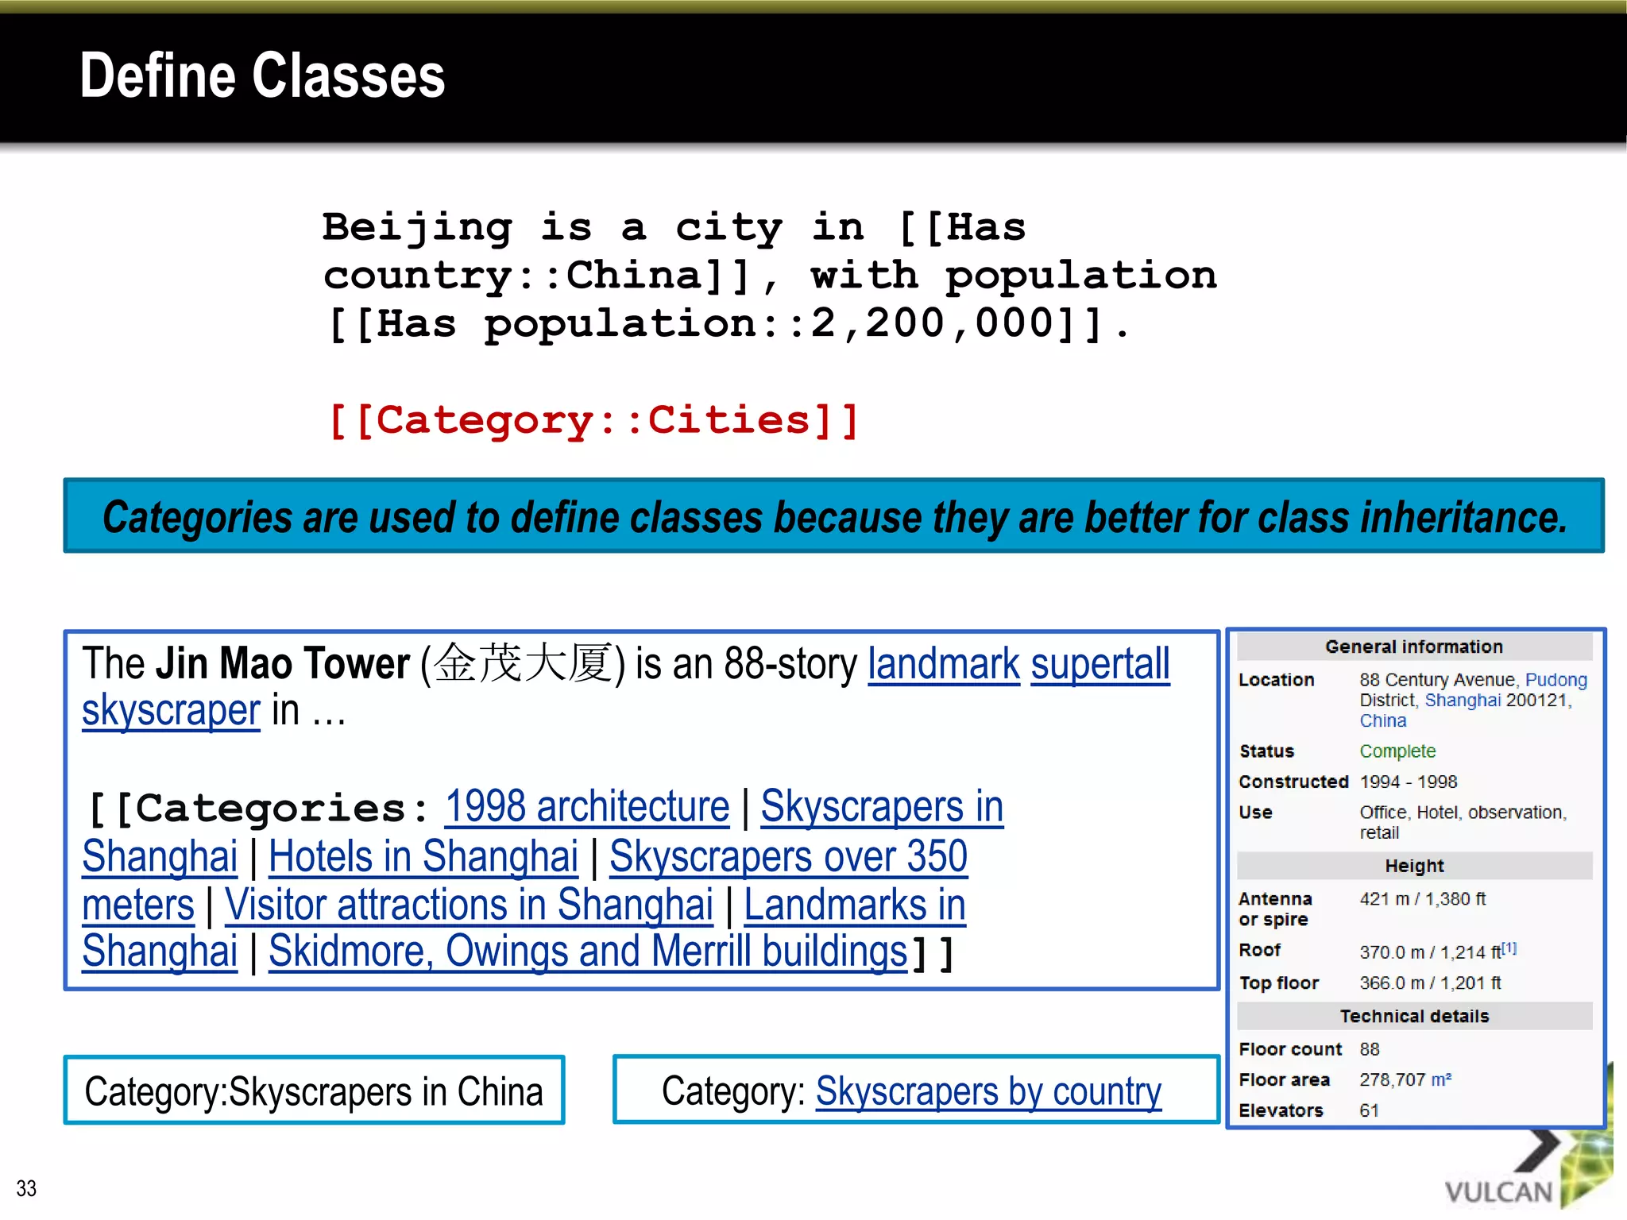Click the red Category::Cities text
The height and width of the screenshot is (1220, 1627).
593,420
